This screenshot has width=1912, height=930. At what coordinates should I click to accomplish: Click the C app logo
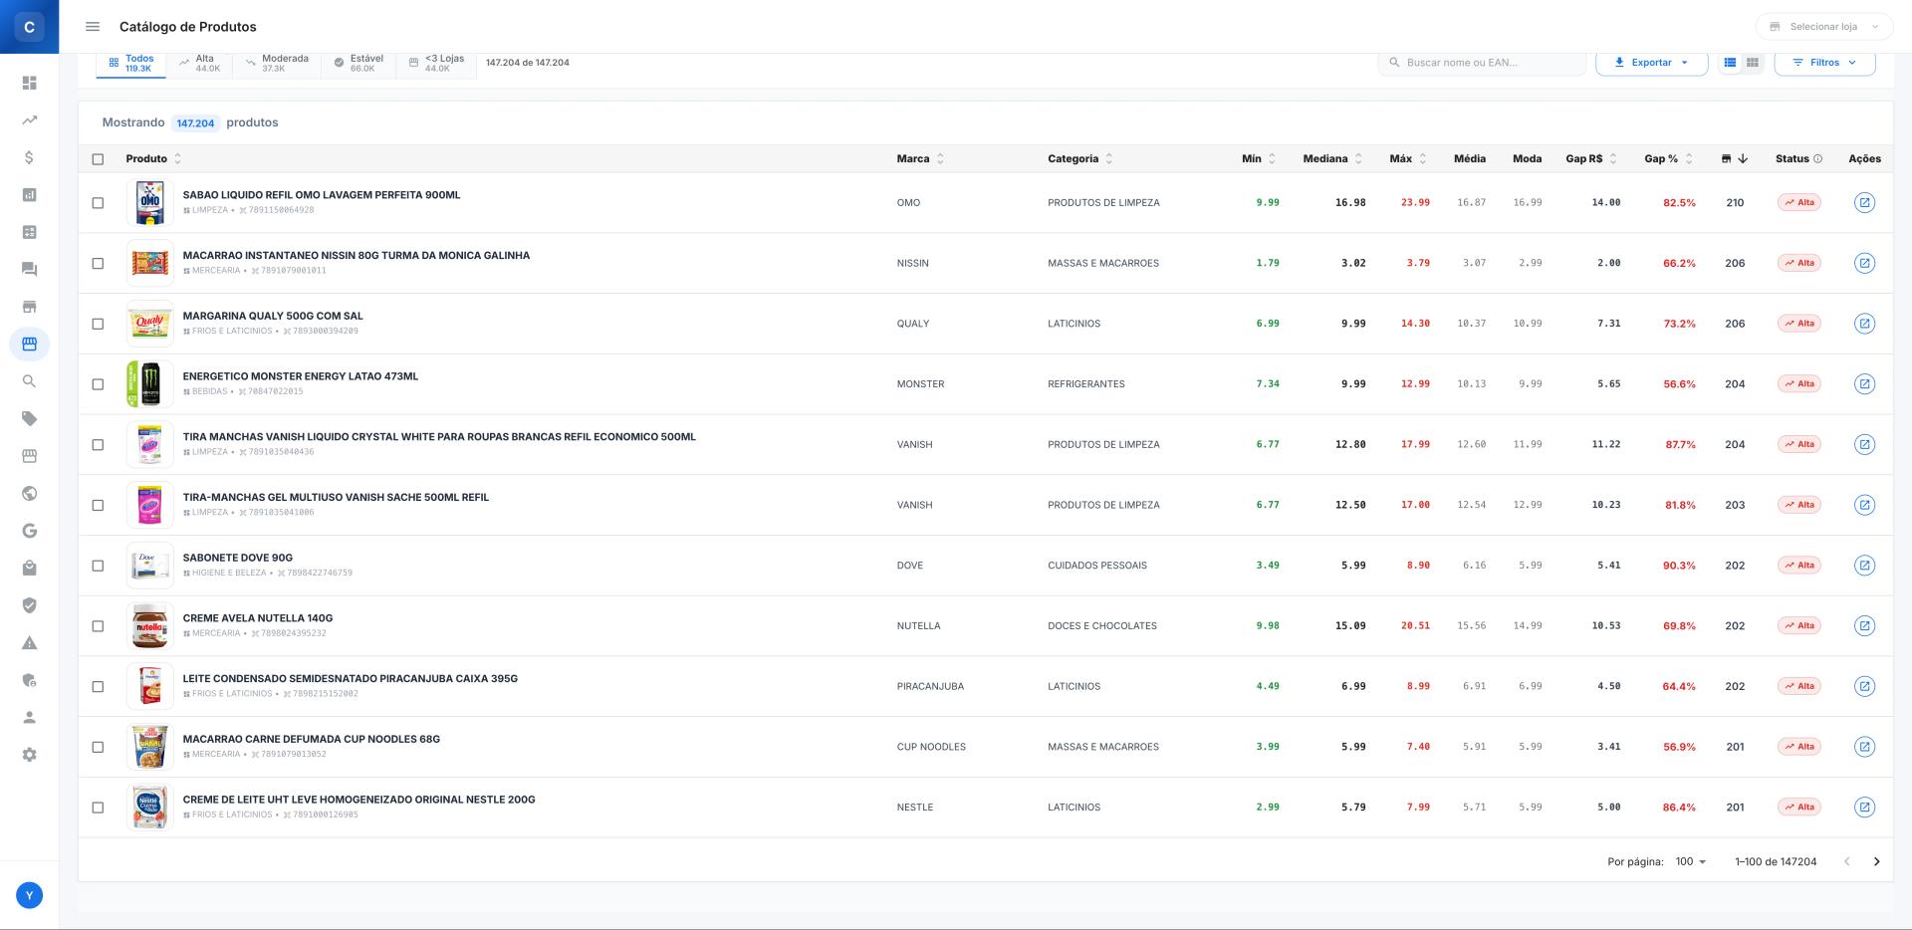(29, 27)
